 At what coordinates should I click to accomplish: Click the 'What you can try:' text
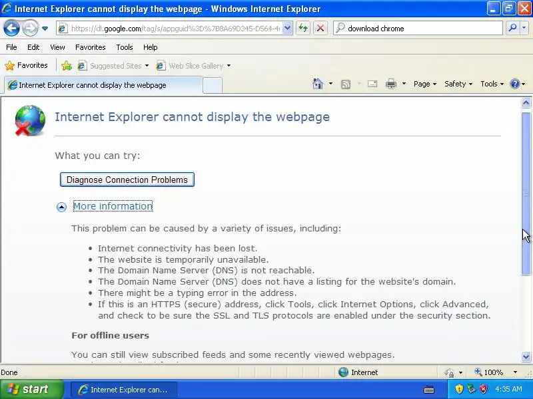coord(97,156)
